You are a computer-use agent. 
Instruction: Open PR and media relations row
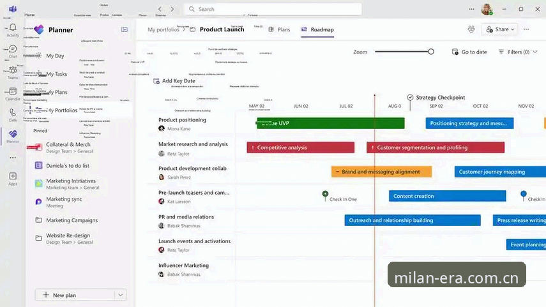[186, 217]
